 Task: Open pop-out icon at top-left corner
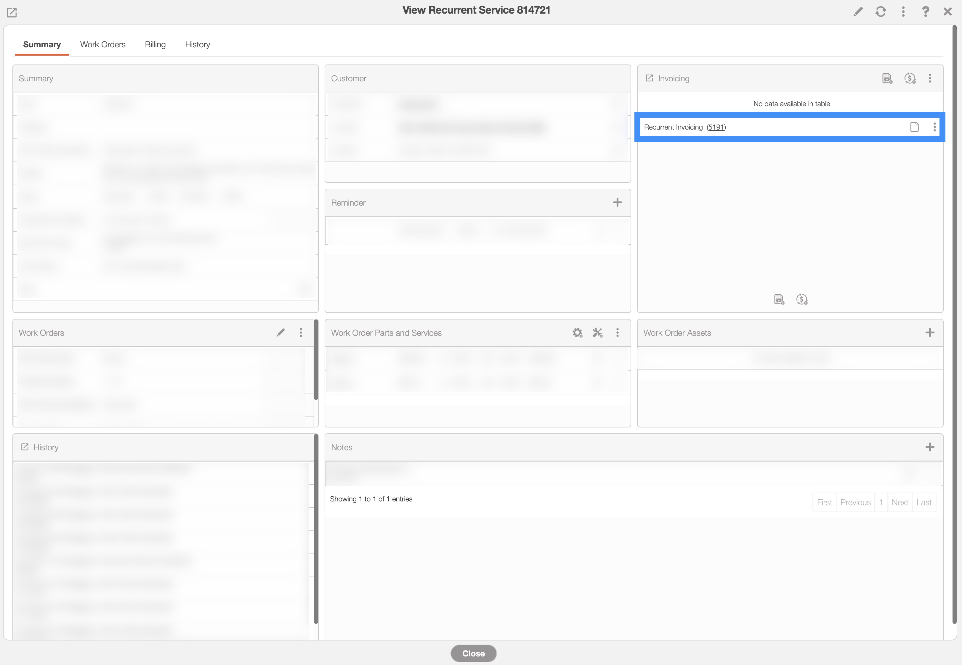pyautogui.click(x=12, y=12)
